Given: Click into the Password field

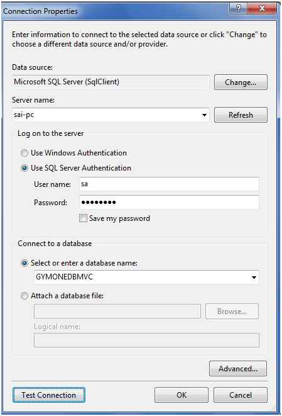Looking at the screenshot, I should (169, 203).
